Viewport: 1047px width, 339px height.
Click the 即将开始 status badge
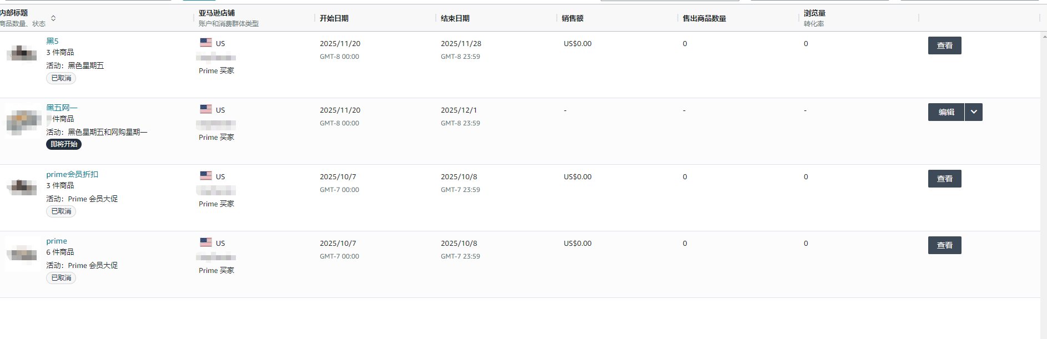pyautogui.click(x=64, y=144)
